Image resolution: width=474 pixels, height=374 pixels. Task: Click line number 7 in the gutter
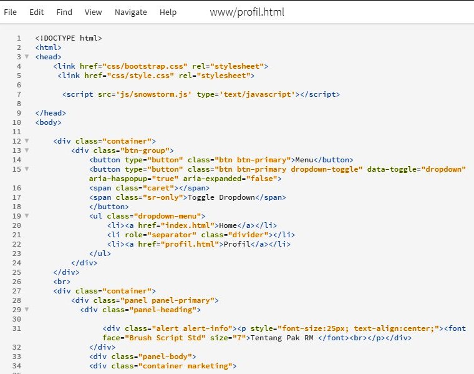tap(19, 94)
